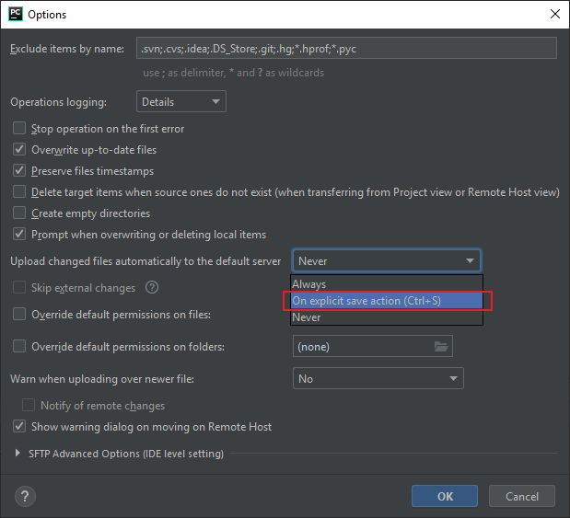Enable Delete target items when source missing

19,191
